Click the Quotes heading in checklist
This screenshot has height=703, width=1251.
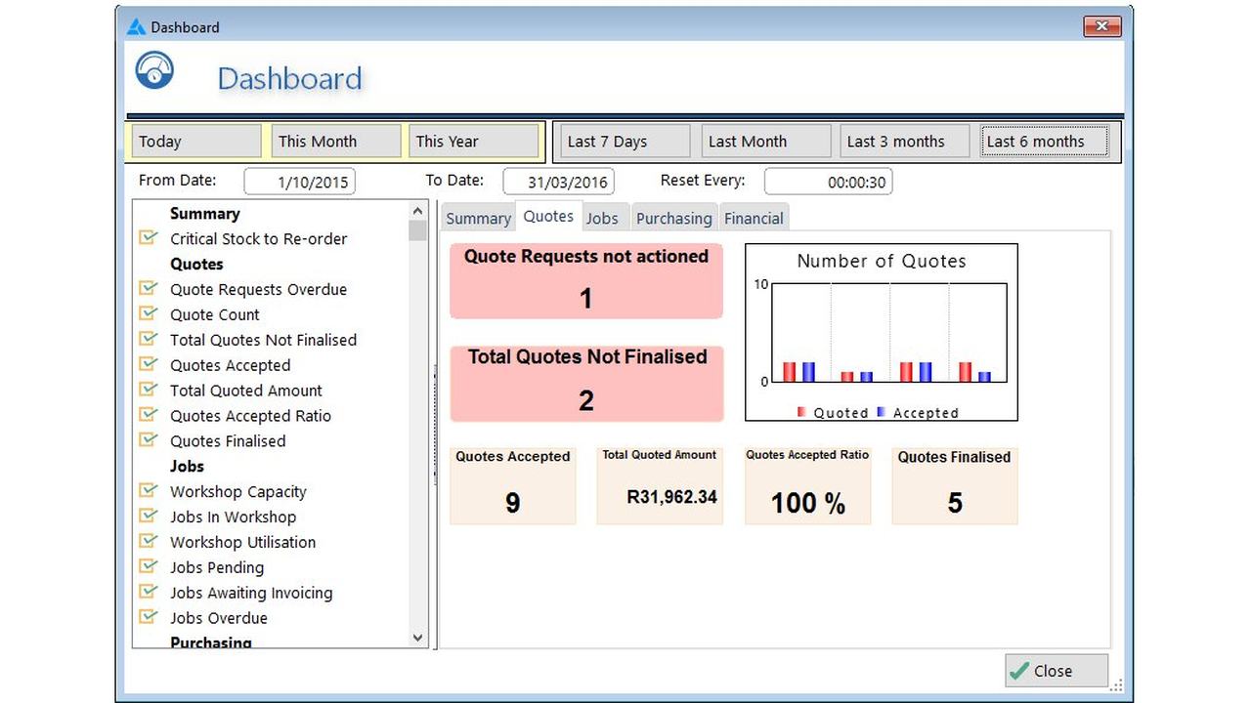click(x=196, y=264)
